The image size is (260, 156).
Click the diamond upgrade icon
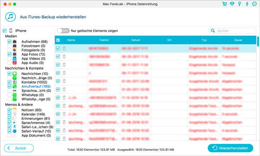[x=232, y=4]
